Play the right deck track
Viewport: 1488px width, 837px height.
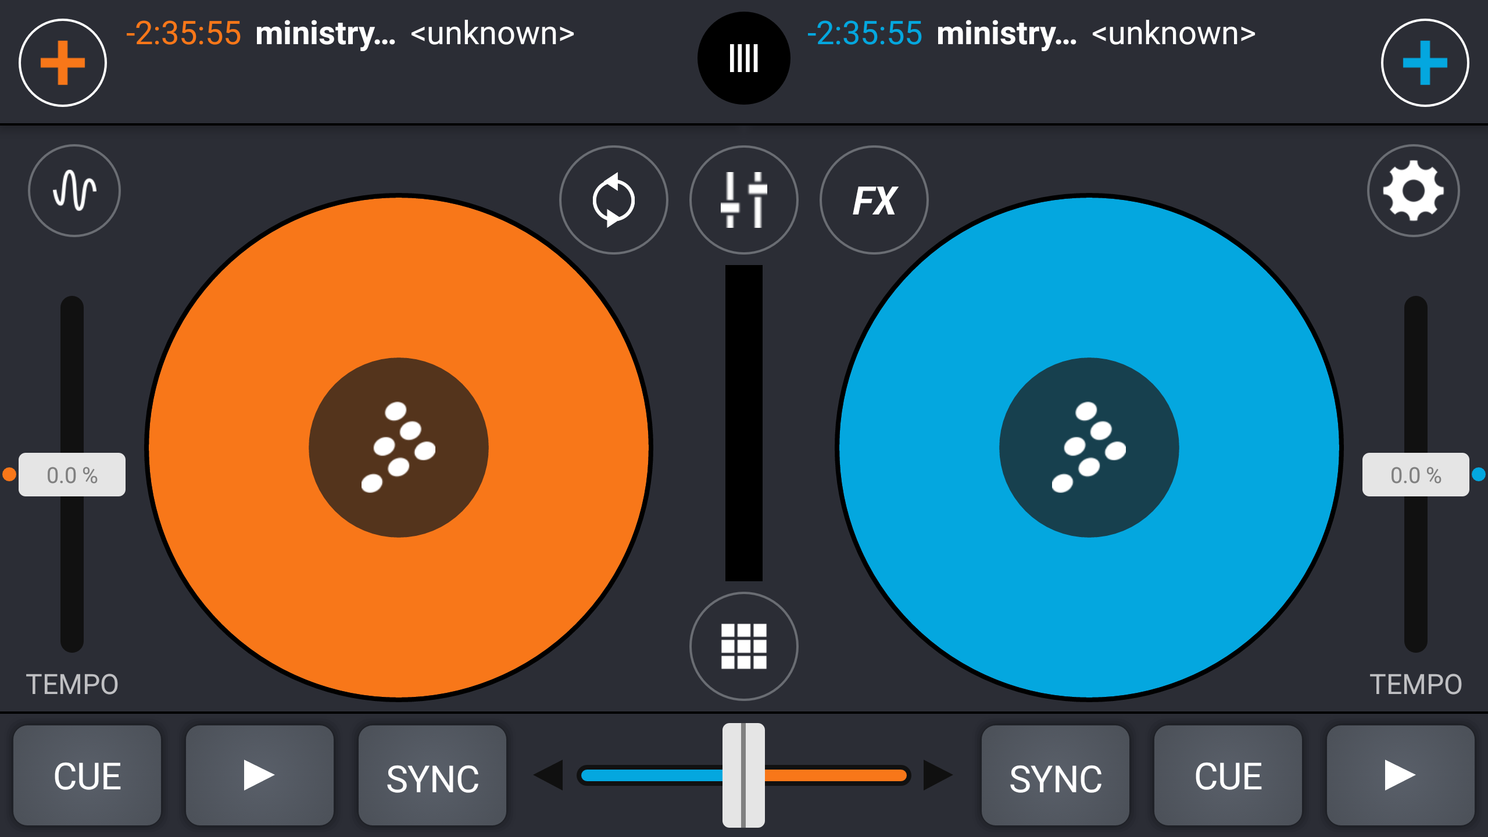pyautogui.click(x=1400, y=775)
